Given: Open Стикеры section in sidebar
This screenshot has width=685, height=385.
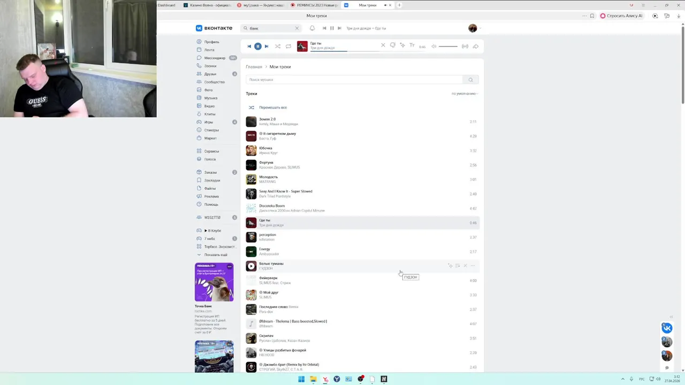Looking at the screenshot, I should click(211, 130).
